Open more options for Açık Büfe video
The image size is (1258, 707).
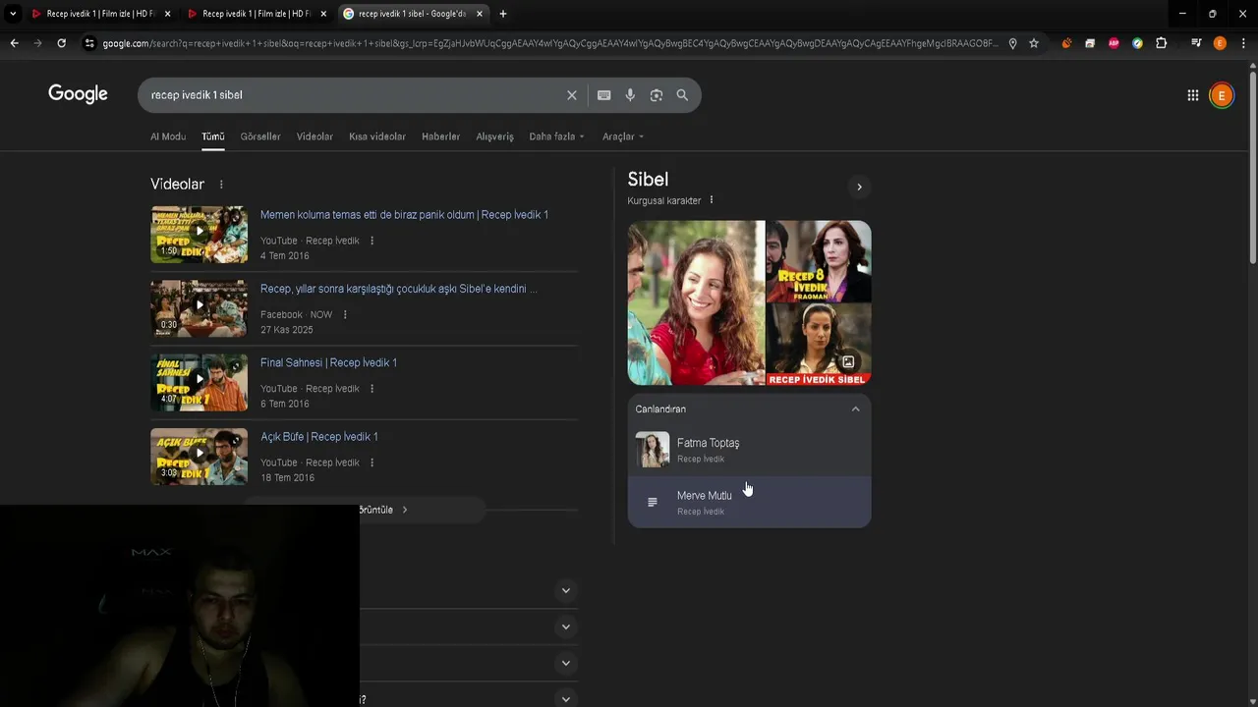[372, 462]
